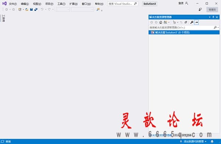Open the 编辑(E) menu
The image size is (221, 144).
[25, 4]
